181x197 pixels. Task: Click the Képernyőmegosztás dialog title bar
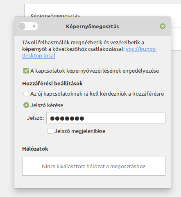click(x=93, y=26)
